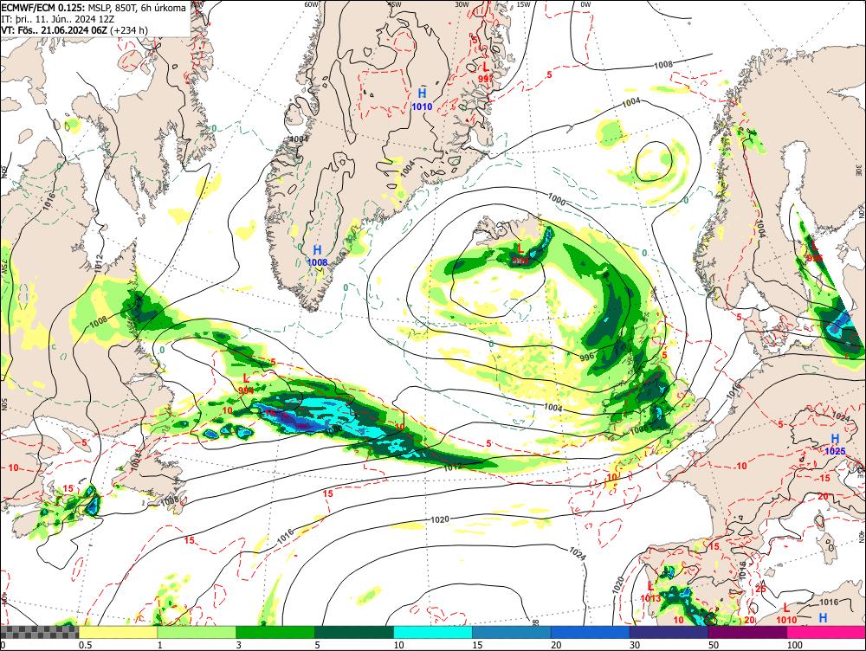The height and width of the screenshot is (651, 866).
Task: Click the '1008' isobar label over Labrador
Action: (x=99, y=321)
